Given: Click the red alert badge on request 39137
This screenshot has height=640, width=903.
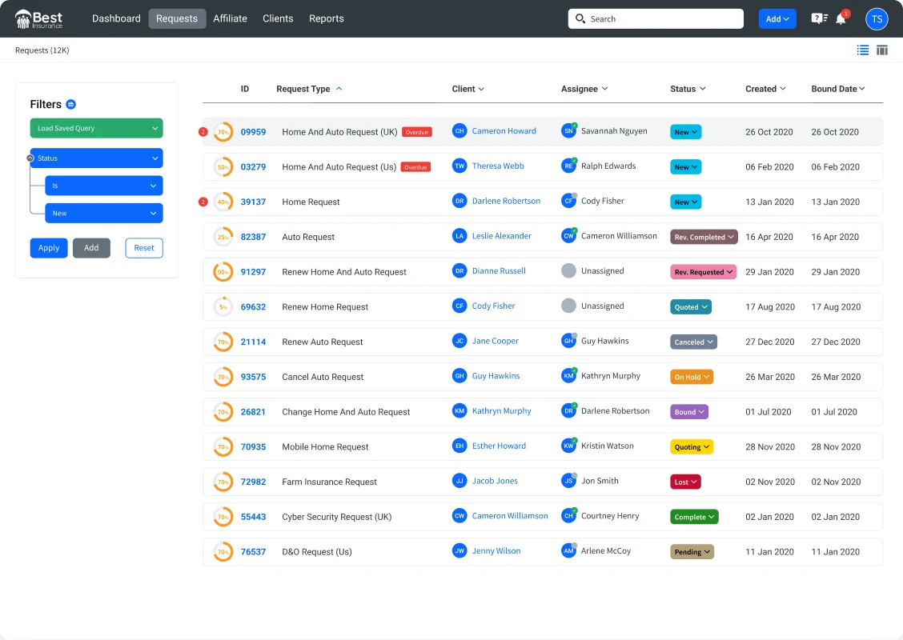Looking at the screenshot, I should point(203,202).
